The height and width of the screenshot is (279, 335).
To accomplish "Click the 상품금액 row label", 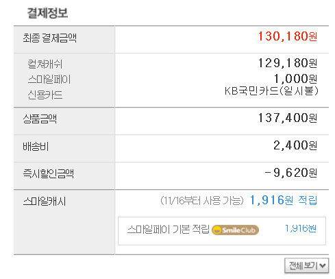I will (40, 119).
